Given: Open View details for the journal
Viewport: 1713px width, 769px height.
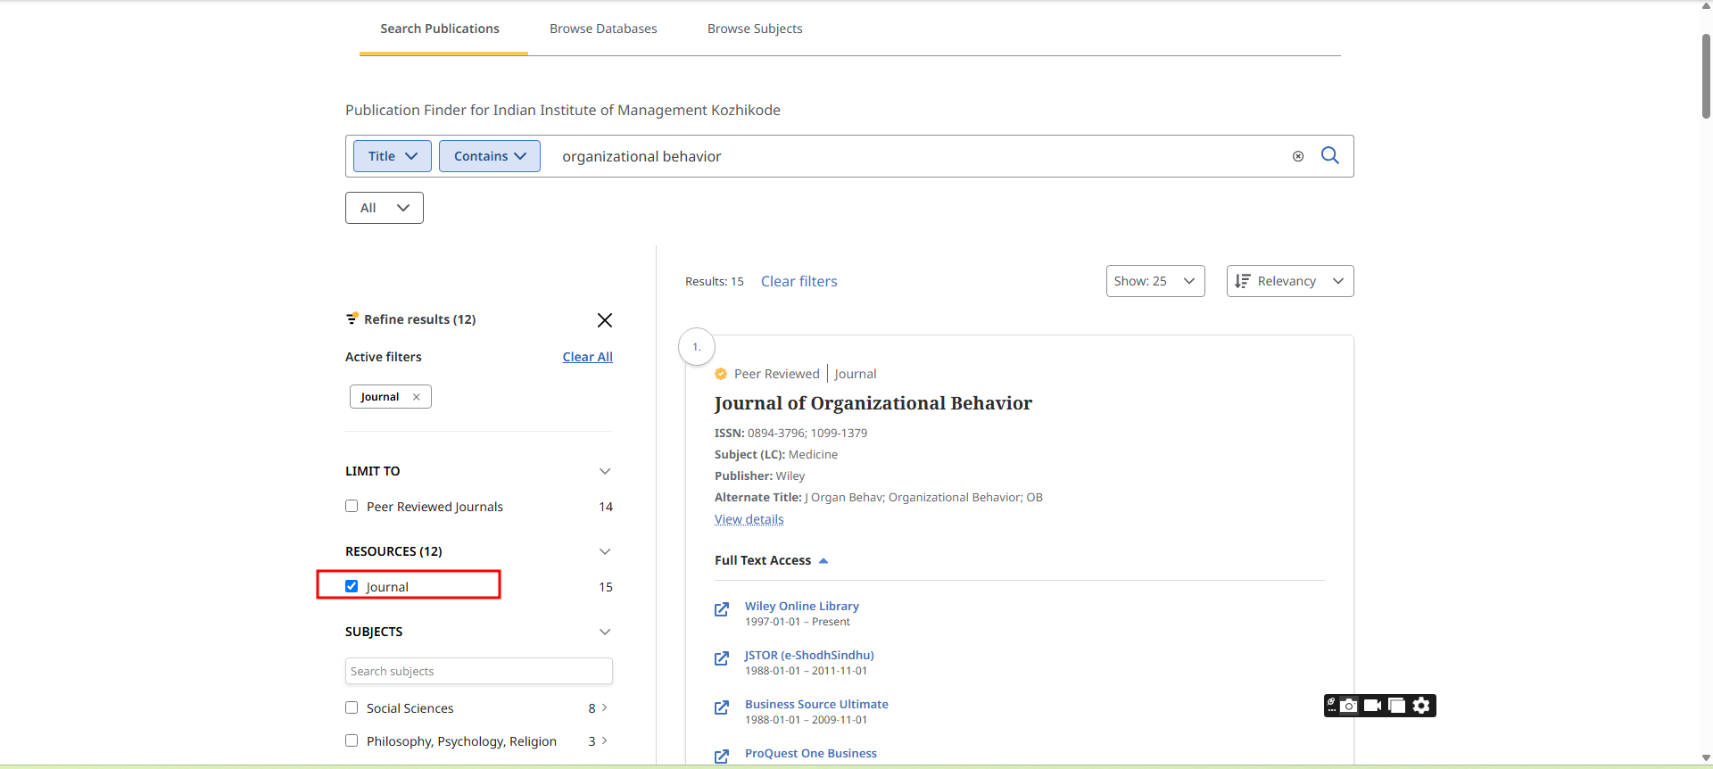Looking at the screenshot, I should [x=749, y=519].
